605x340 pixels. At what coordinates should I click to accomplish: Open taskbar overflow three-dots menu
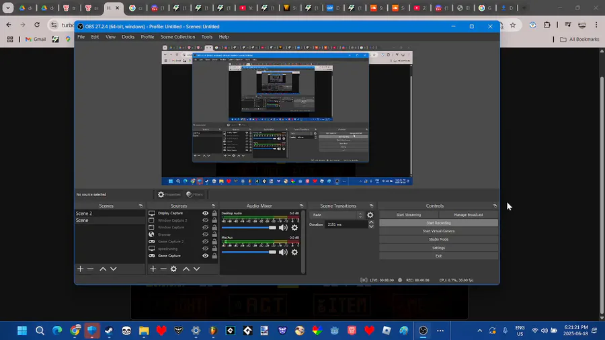click(440, 331)
